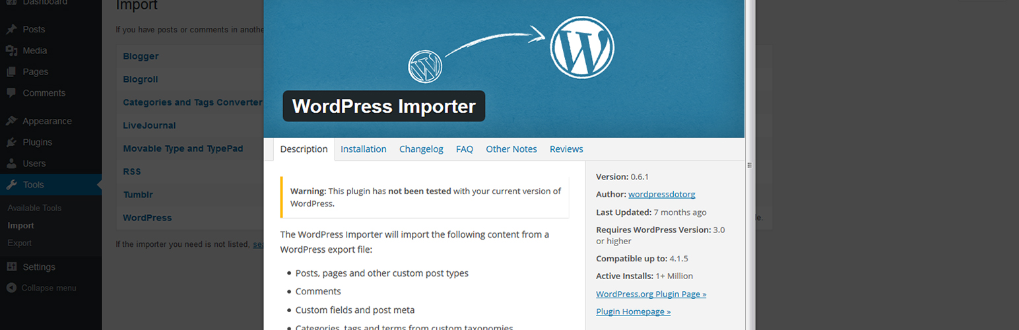Open the wordpressdotorg author link
The image size is (1019, 330).
coord(662,194)
